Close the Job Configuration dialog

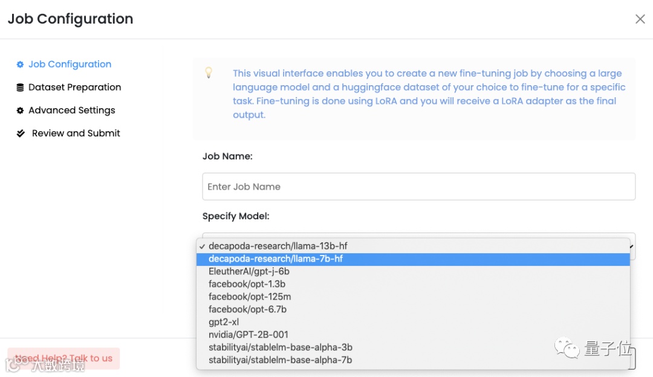click(x=640, y=19)
